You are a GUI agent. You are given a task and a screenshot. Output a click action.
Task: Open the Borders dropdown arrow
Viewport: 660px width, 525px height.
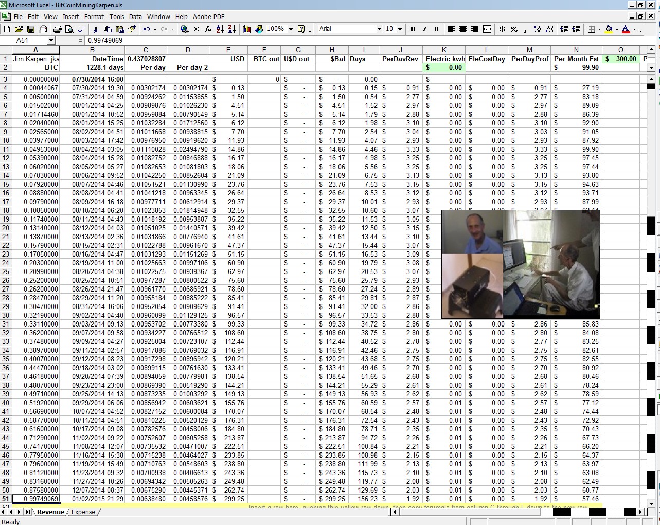pyautogui.click(x=600, y=29)
